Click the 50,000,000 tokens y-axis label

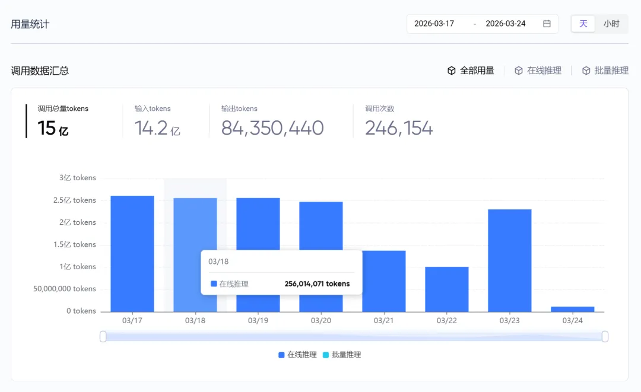[65, 289]
